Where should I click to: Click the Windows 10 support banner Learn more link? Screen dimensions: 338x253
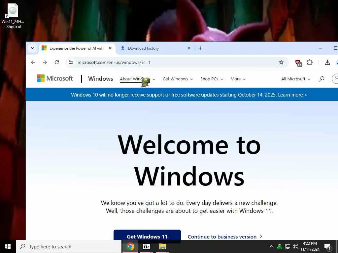[292, 95]
